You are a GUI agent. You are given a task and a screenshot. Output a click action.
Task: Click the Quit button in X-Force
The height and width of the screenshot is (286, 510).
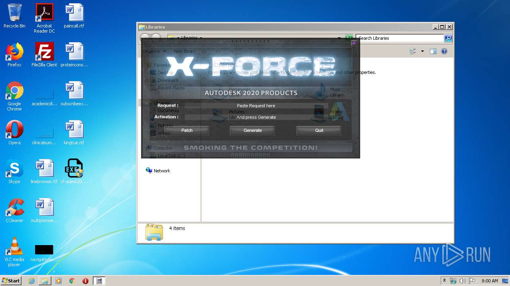pos(319,130)
